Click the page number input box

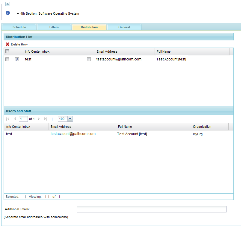(x=23, y=119)
